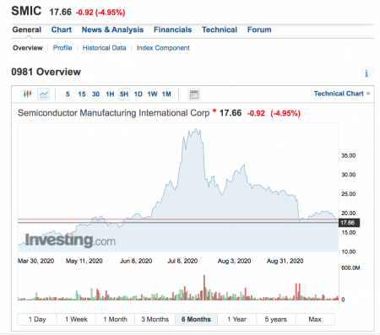The image size is (380, 335).
Task: Set the 30 minute chart interval
Action: point(95,95)
